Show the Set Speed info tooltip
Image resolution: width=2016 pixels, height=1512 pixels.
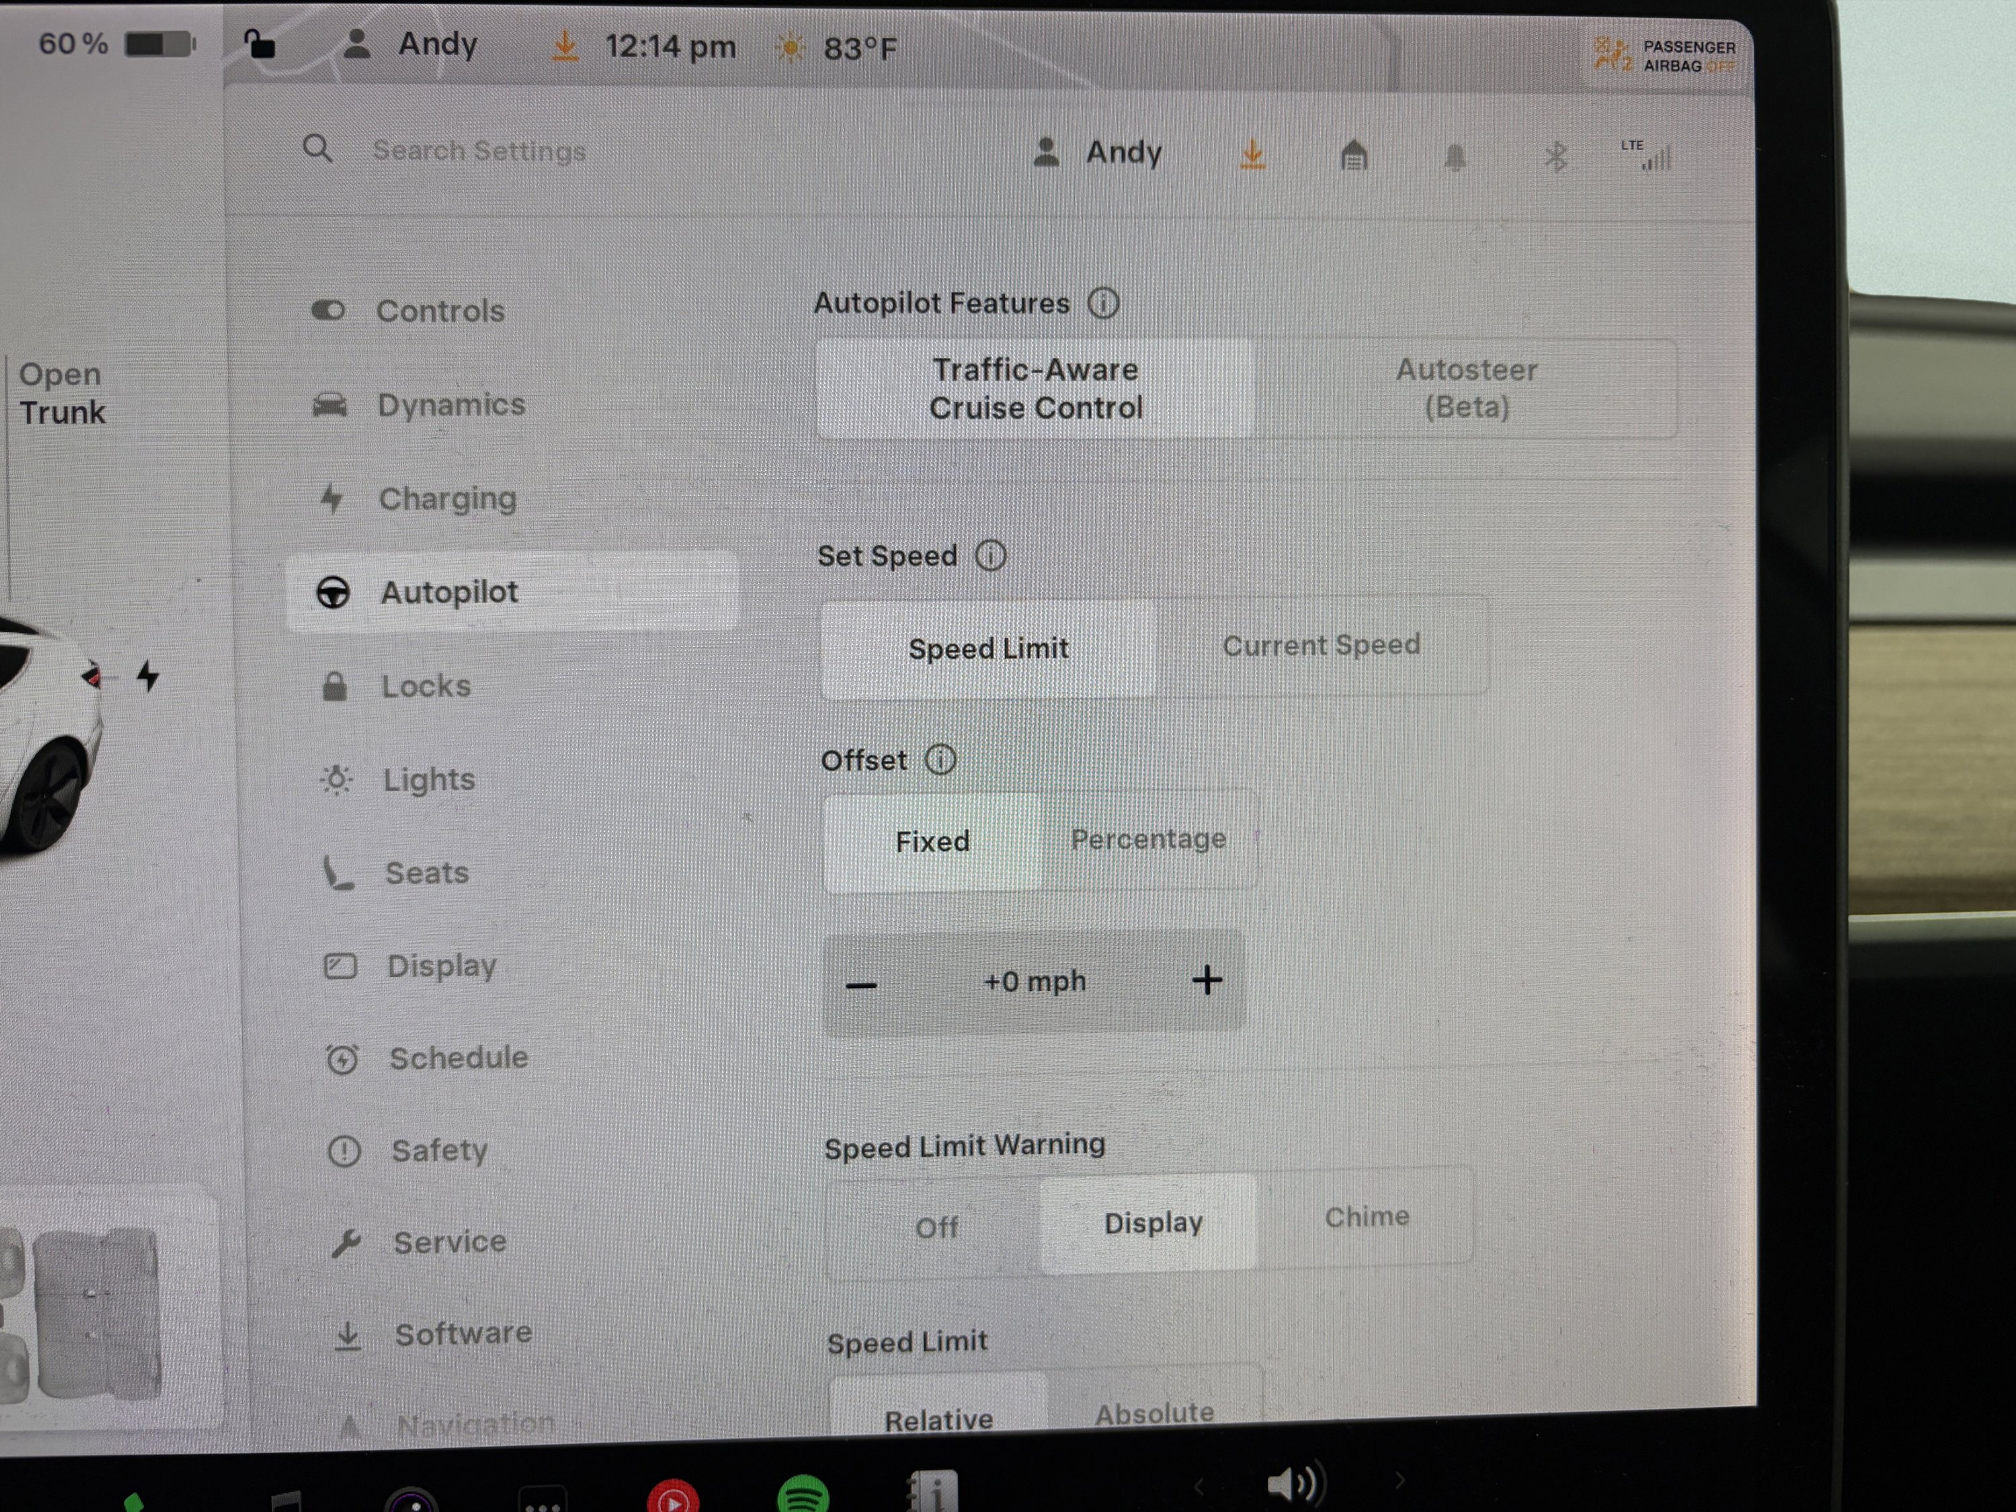pos(991,555)
